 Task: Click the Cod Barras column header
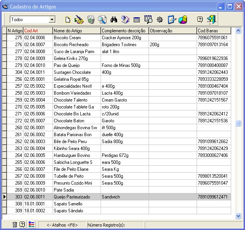coord(214,31)
